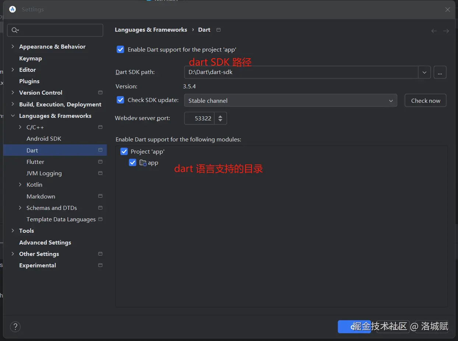Expand the Kotlin subsection

coord(20,184)
